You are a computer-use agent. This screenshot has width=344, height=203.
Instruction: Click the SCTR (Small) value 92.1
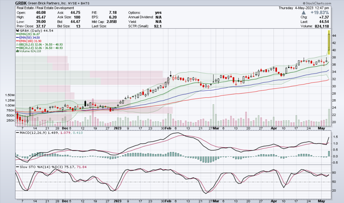158,26
